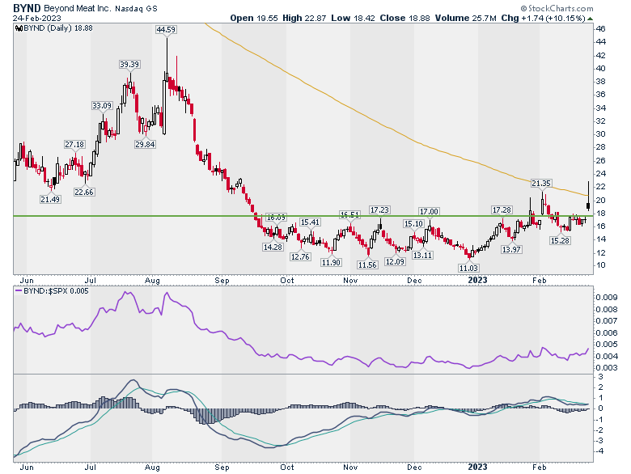
Task: Click the -4 value on the MACD scale
Action: [599, 451]
